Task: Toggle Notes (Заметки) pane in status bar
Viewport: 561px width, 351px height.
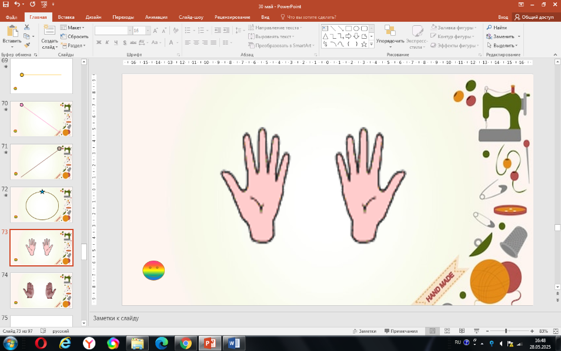Action: click(x=363, y=331)
